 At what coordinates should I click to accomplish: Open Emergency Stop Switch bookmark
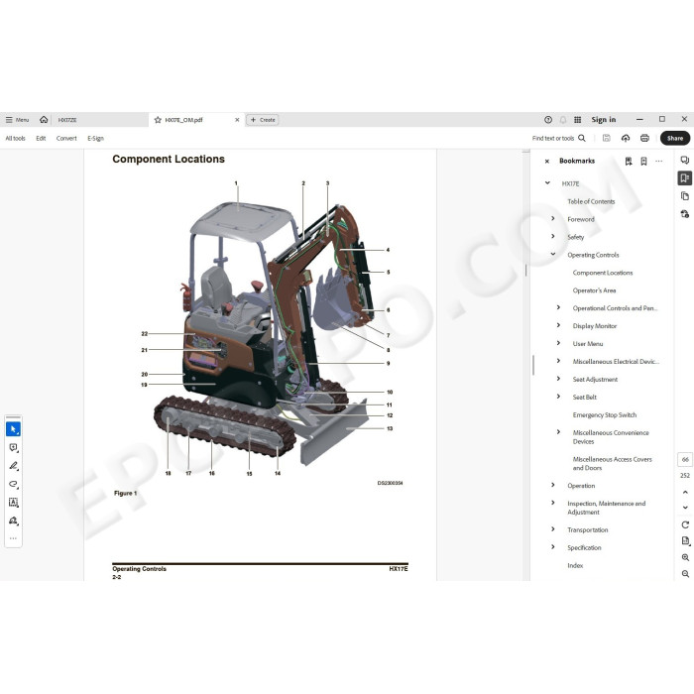pos(605,414)
